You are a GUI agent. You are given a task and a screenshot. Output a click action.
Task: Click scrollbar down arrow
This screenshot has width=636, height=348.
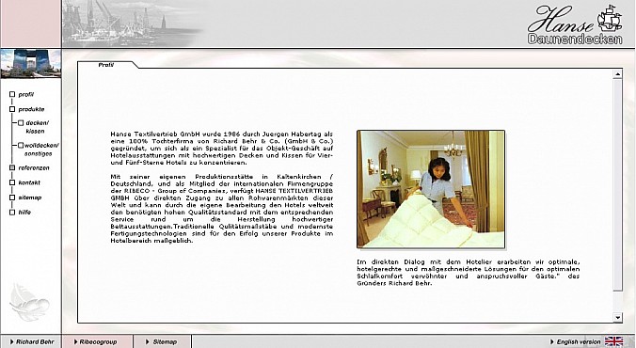[x=618, y=318]
